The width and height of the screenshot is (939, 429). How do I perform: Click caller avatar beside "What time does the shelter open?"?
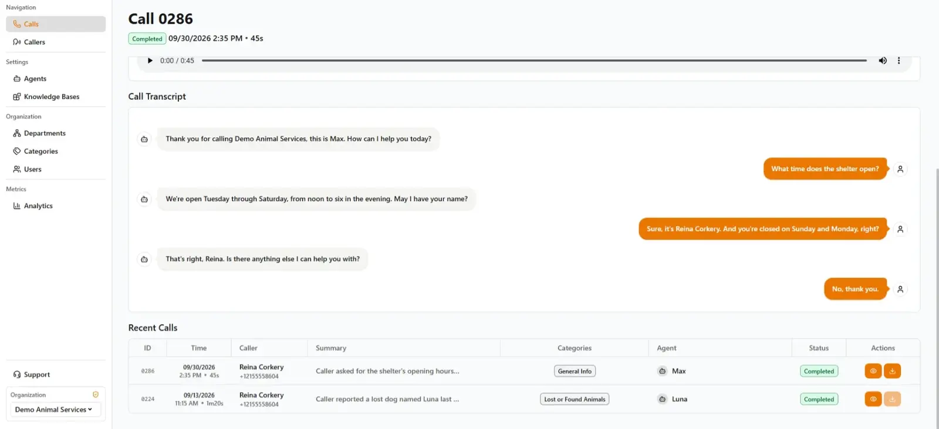point(900,169)
